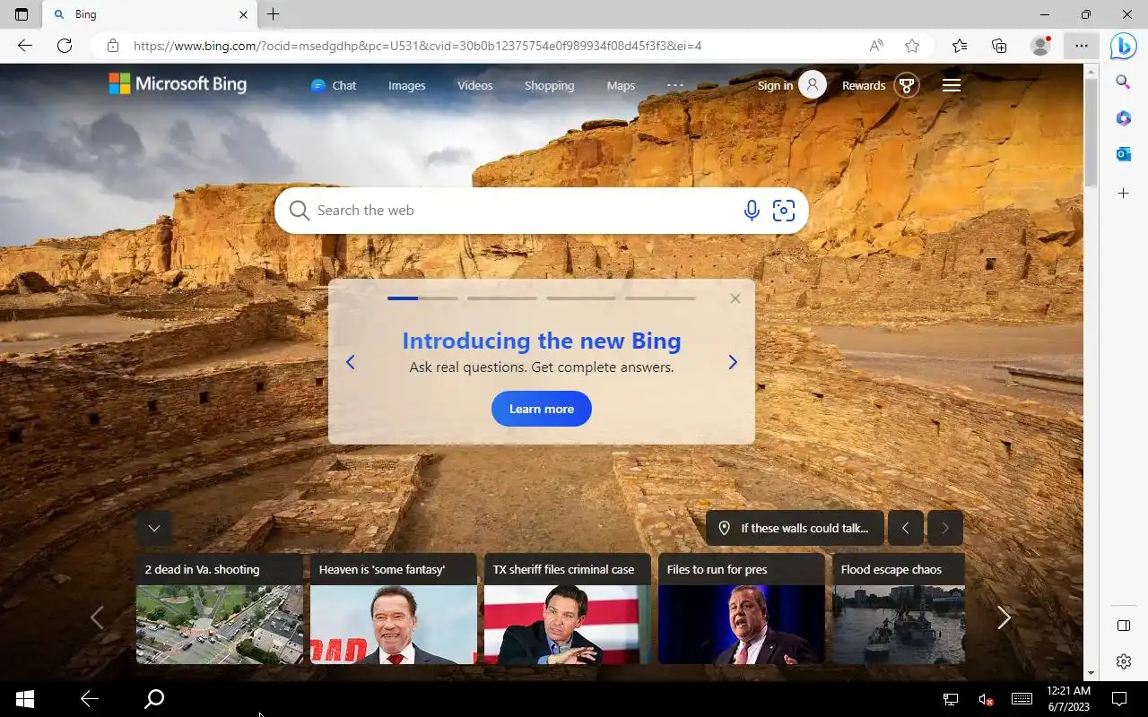
Task: Open Files to run for pres story
Action: (742, 609)
